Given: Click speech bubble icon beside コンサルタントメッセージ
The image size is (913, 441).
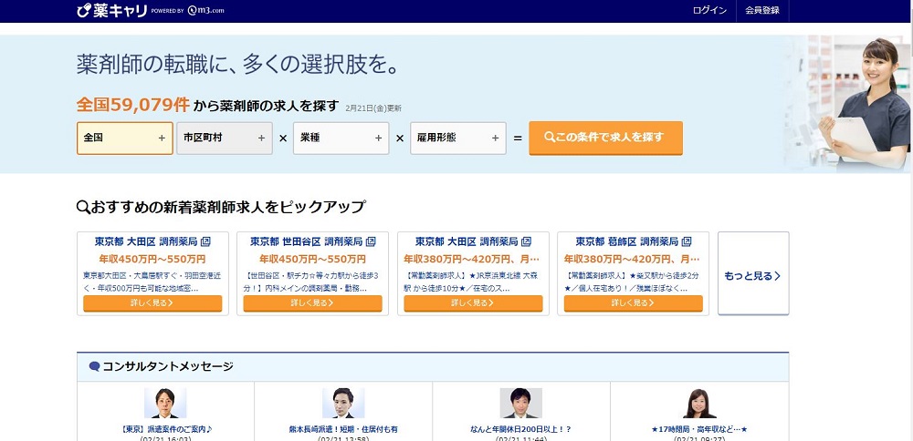Looking at the screenshot, I should [x=94, y=366].
